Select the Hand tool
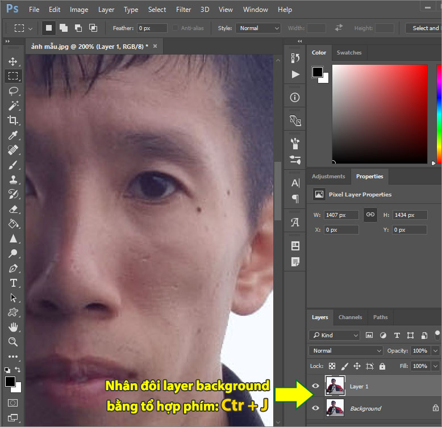 tap(12, 327)
